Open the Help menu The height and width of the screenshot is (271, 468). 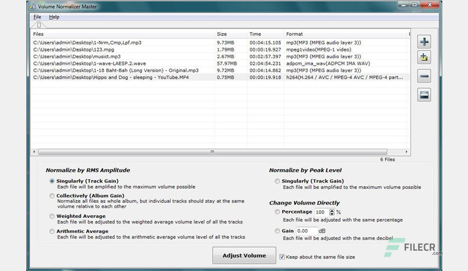click(x=54, y=17)
